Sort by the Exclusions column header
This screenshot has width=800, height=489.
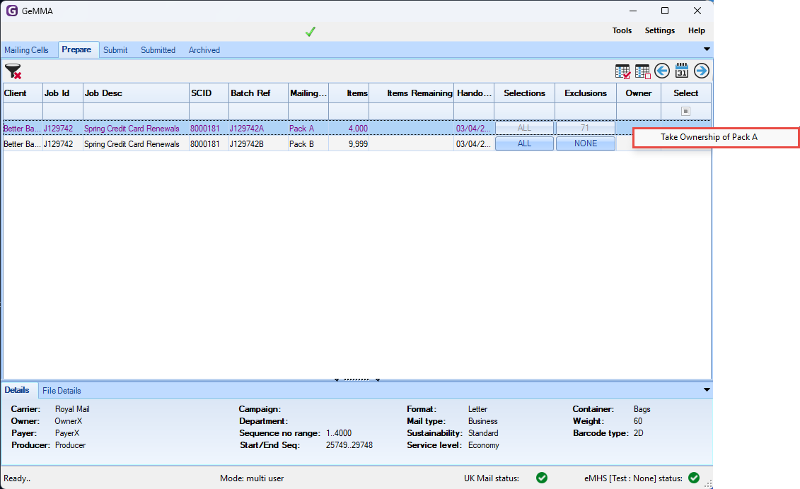[x=586, y=93]
